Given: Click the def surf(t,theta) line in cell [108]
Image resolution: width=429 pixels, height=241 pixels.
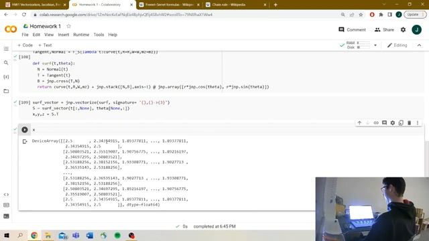Looking at the screenshot, I should 54,64.
